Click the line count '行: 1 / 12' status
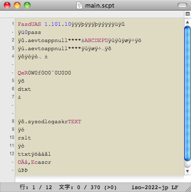191x192 pixels. coord(36,187)
